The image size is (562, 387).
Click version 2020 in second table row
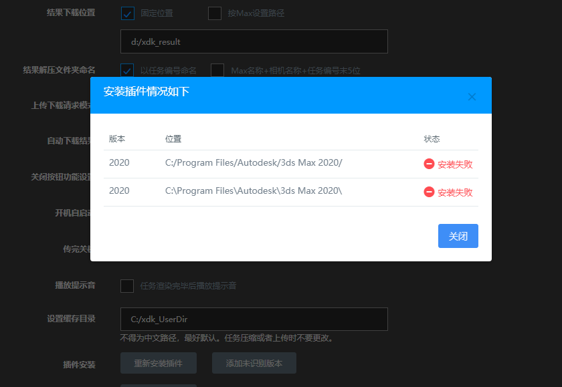(x=119, y=190)
